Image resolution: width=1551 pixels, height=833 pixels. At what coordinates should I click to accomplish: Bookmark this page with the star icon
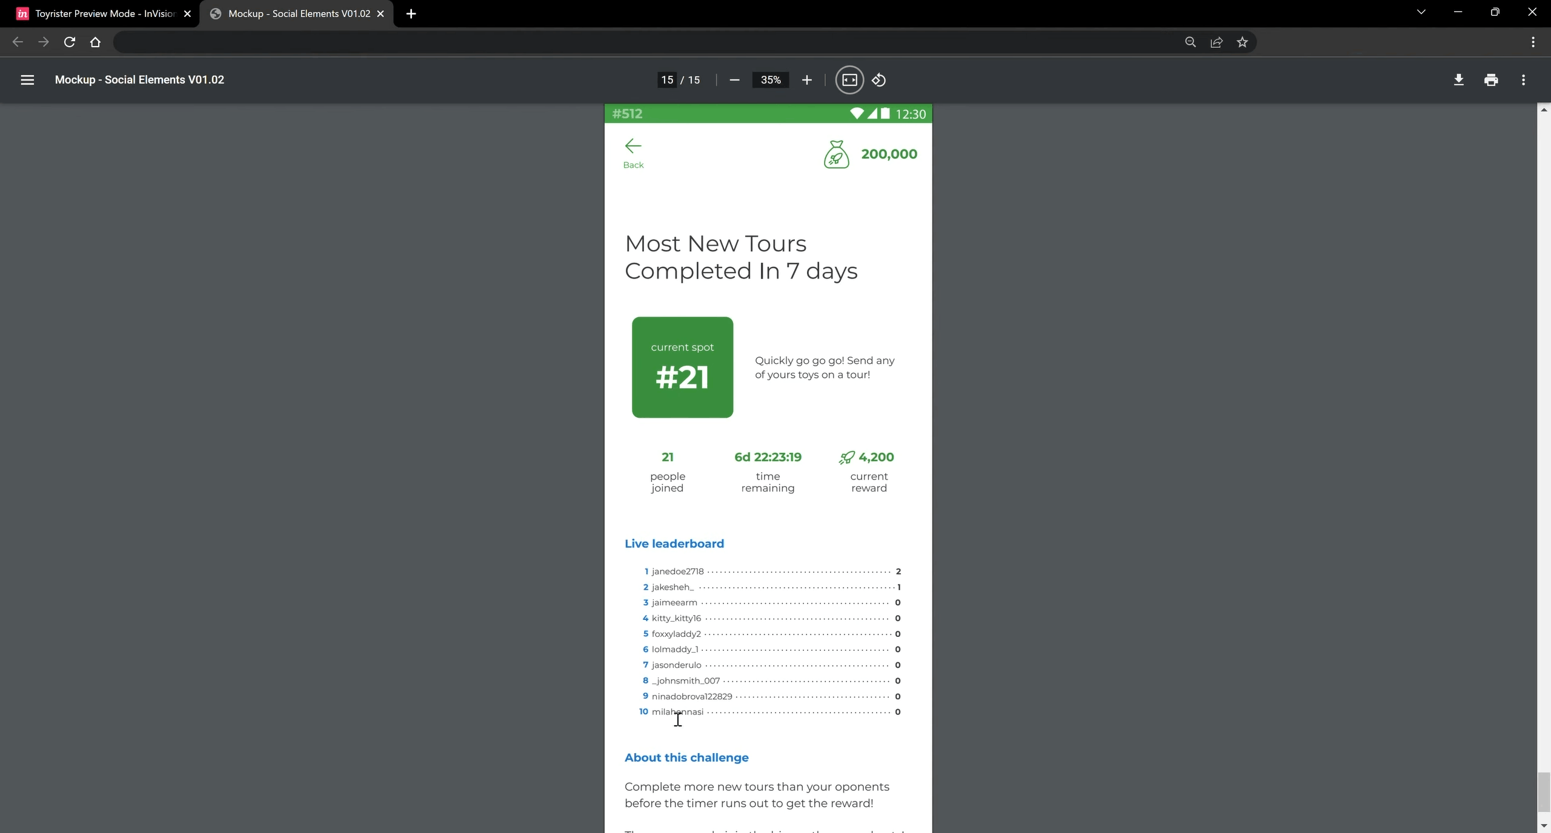[1242, 42]
